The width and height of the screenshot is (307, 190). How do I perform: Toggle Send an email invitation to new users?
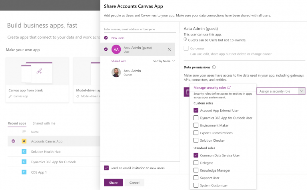106,168
